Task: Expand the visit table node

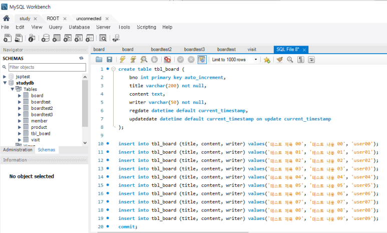Action: coord(20,140)
